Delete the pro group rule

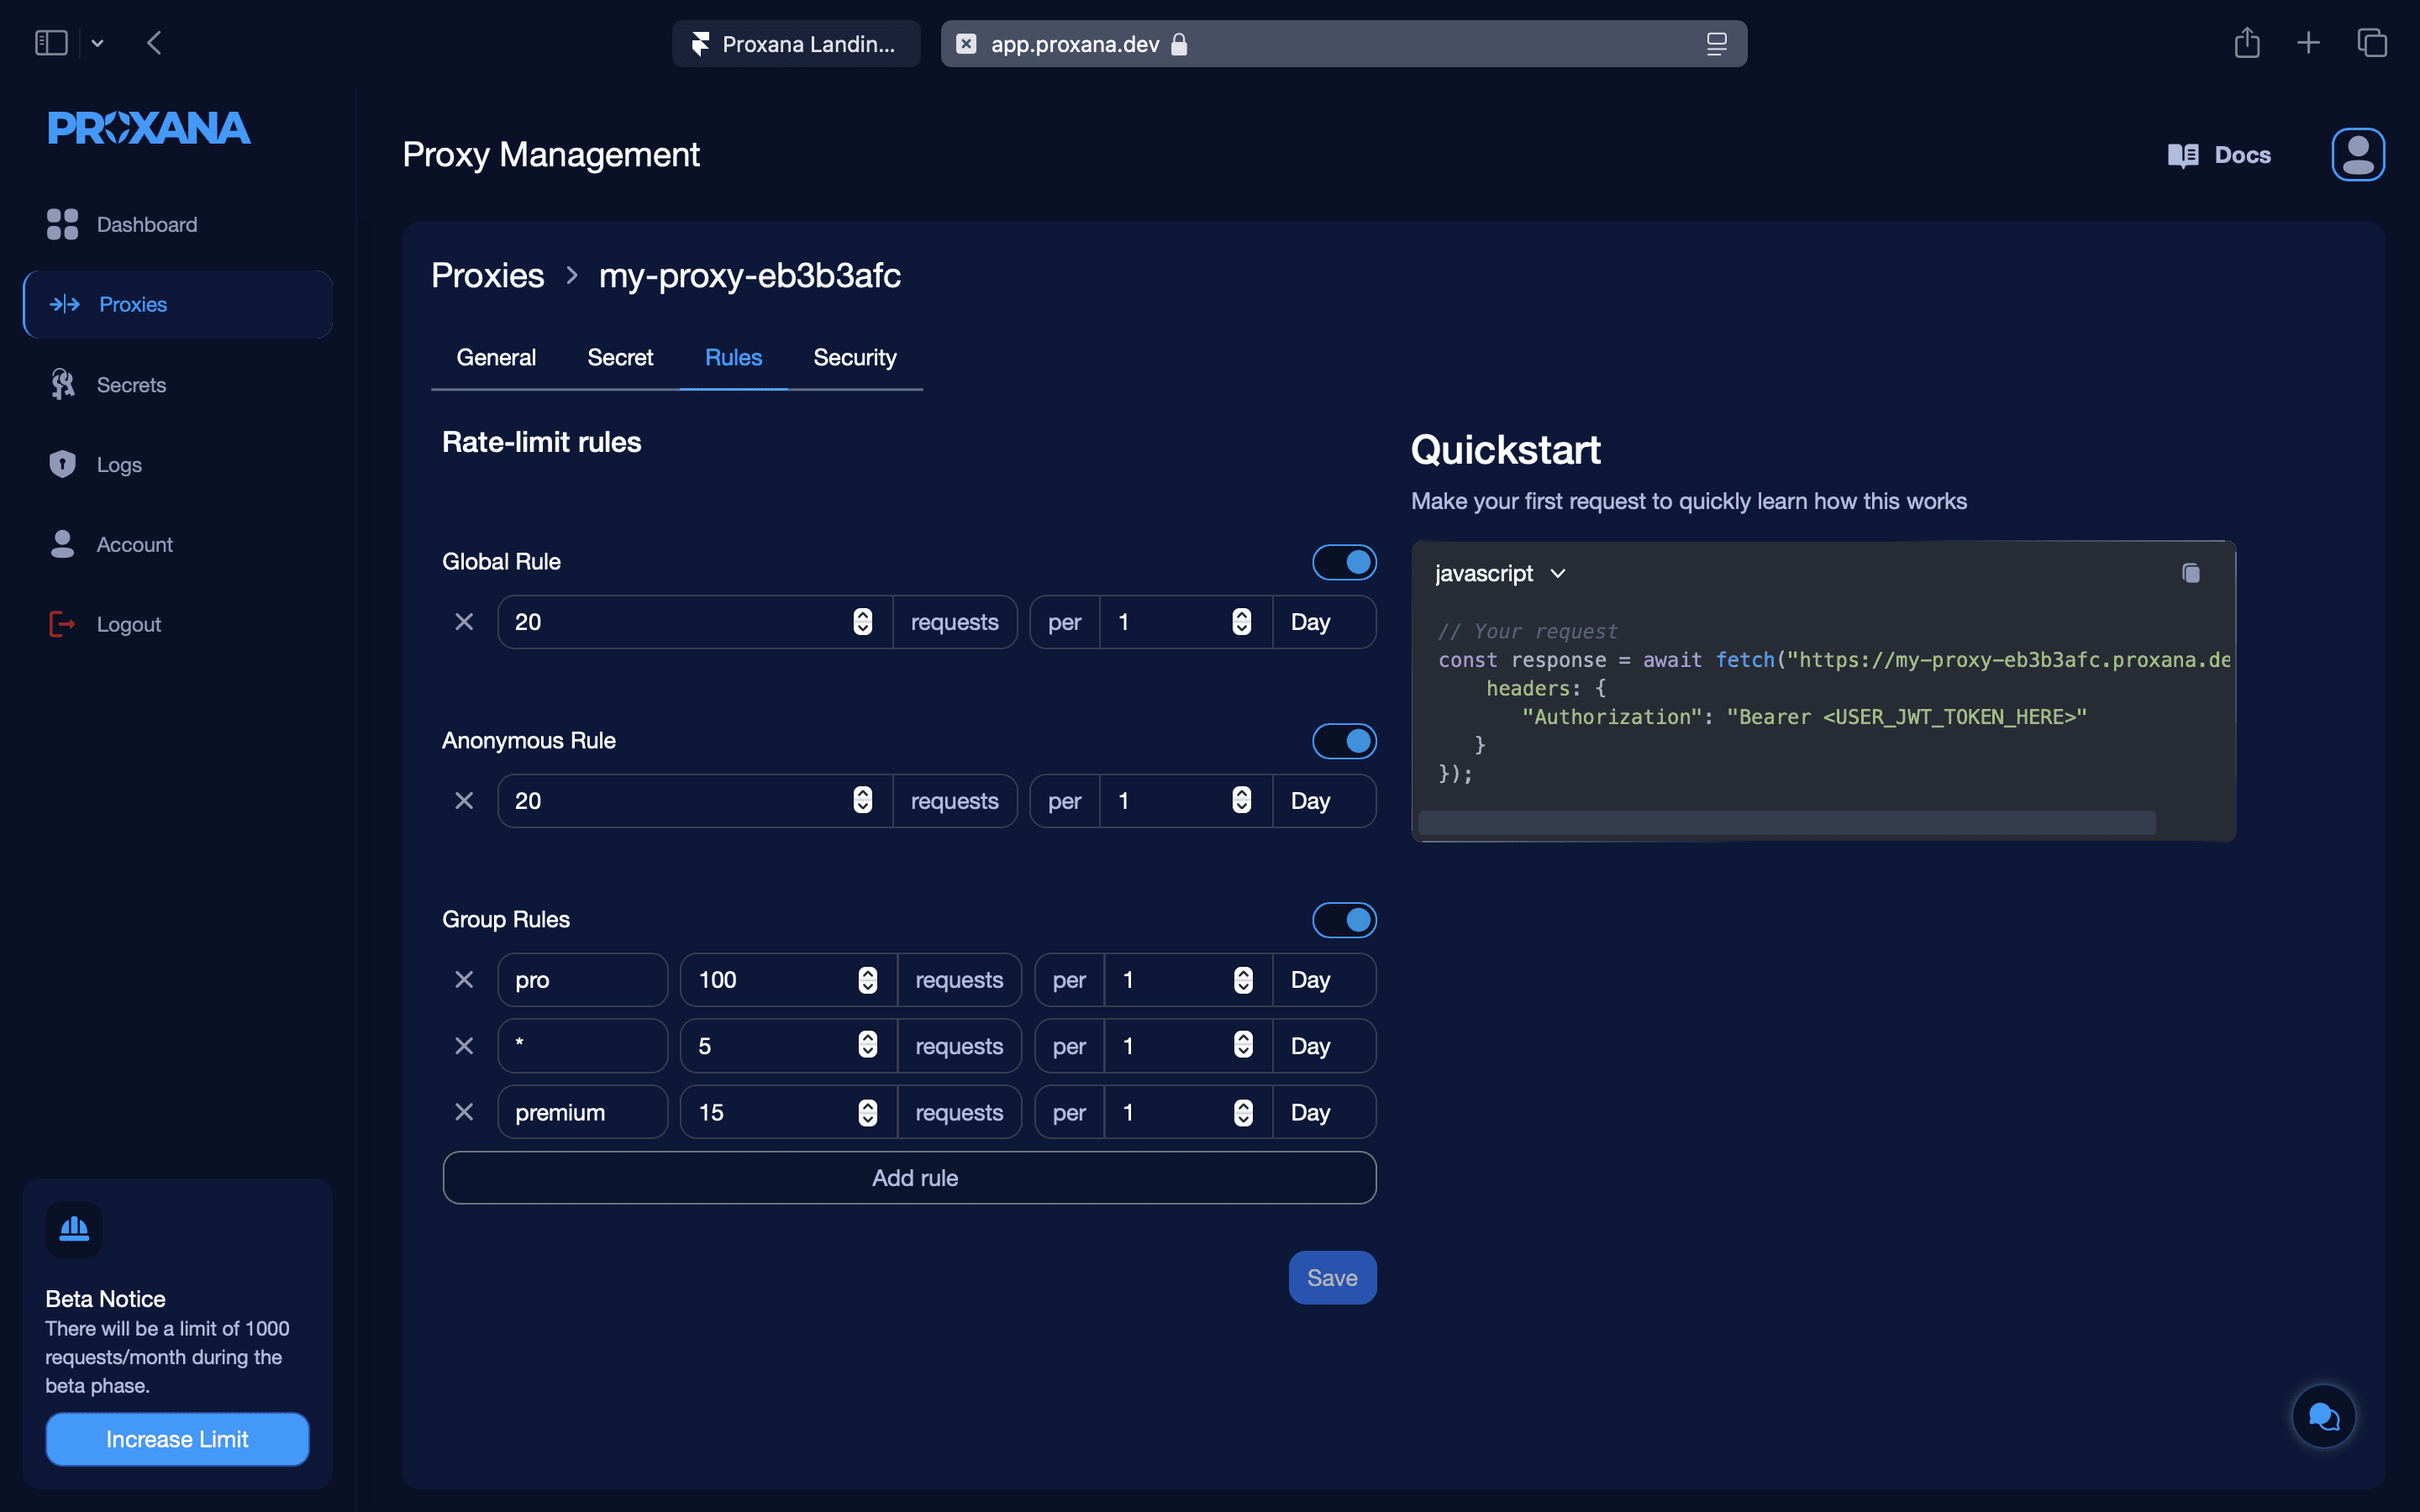[464, 980]
